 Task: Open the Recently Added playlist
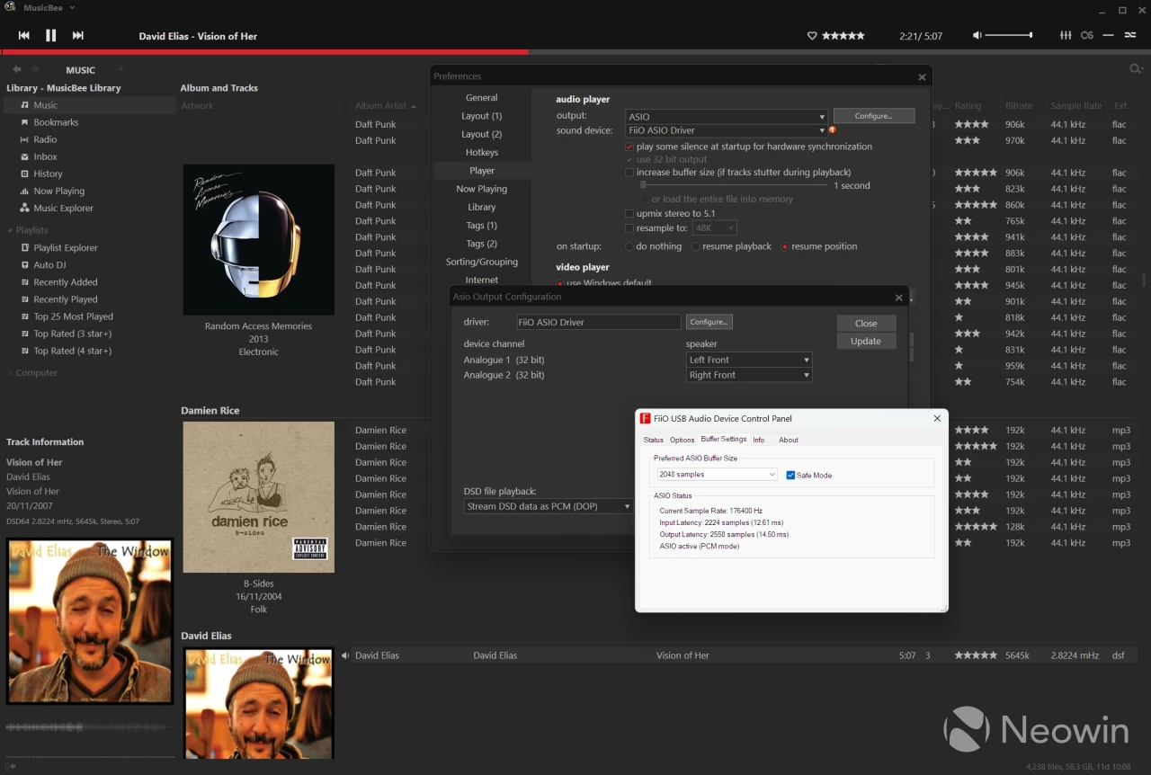point(66,282)
